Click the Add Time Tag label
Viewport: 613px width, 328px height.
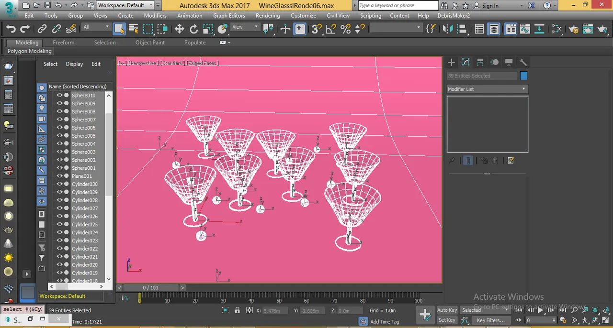385,321
